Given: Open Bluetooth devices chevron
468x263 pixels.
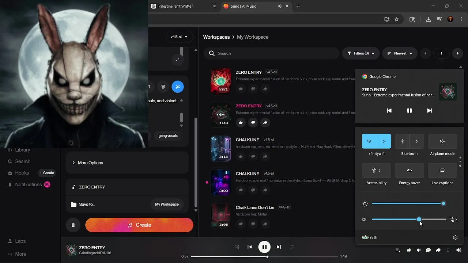Looking at the screenshot, I should (x=417, y=141).
